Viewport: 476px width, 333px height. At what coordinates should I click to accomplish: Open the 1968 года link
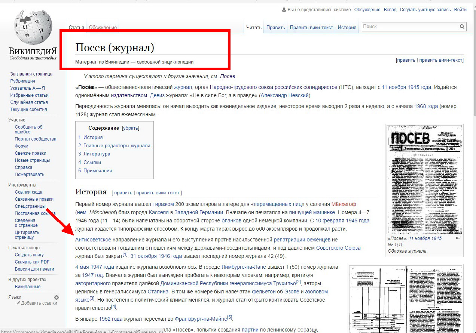426,106
